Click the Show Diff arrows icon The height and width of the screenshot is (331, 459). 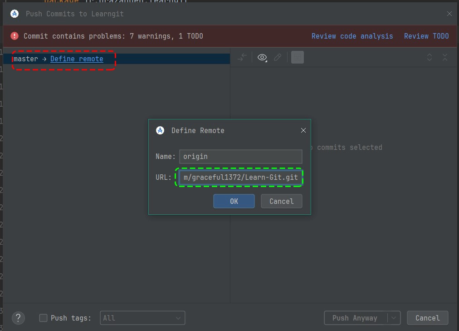242,57
